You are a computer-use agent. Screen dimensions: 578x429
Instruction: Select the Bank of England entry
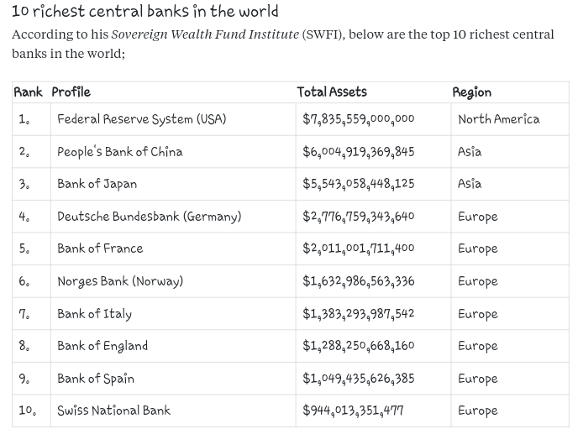[102, 346]
